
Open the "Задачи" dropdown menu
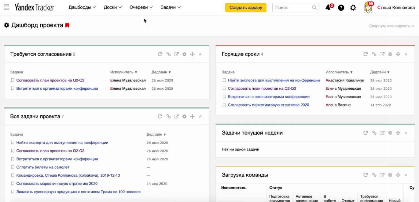pos(171,7)
